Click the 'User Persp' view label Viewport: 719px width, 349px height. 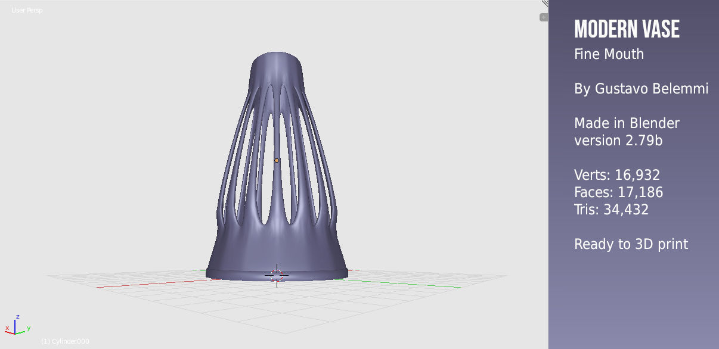[x=27, y=10]
